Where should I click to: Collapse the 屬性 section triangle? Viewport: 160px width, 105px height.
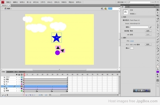pos(122,38)
